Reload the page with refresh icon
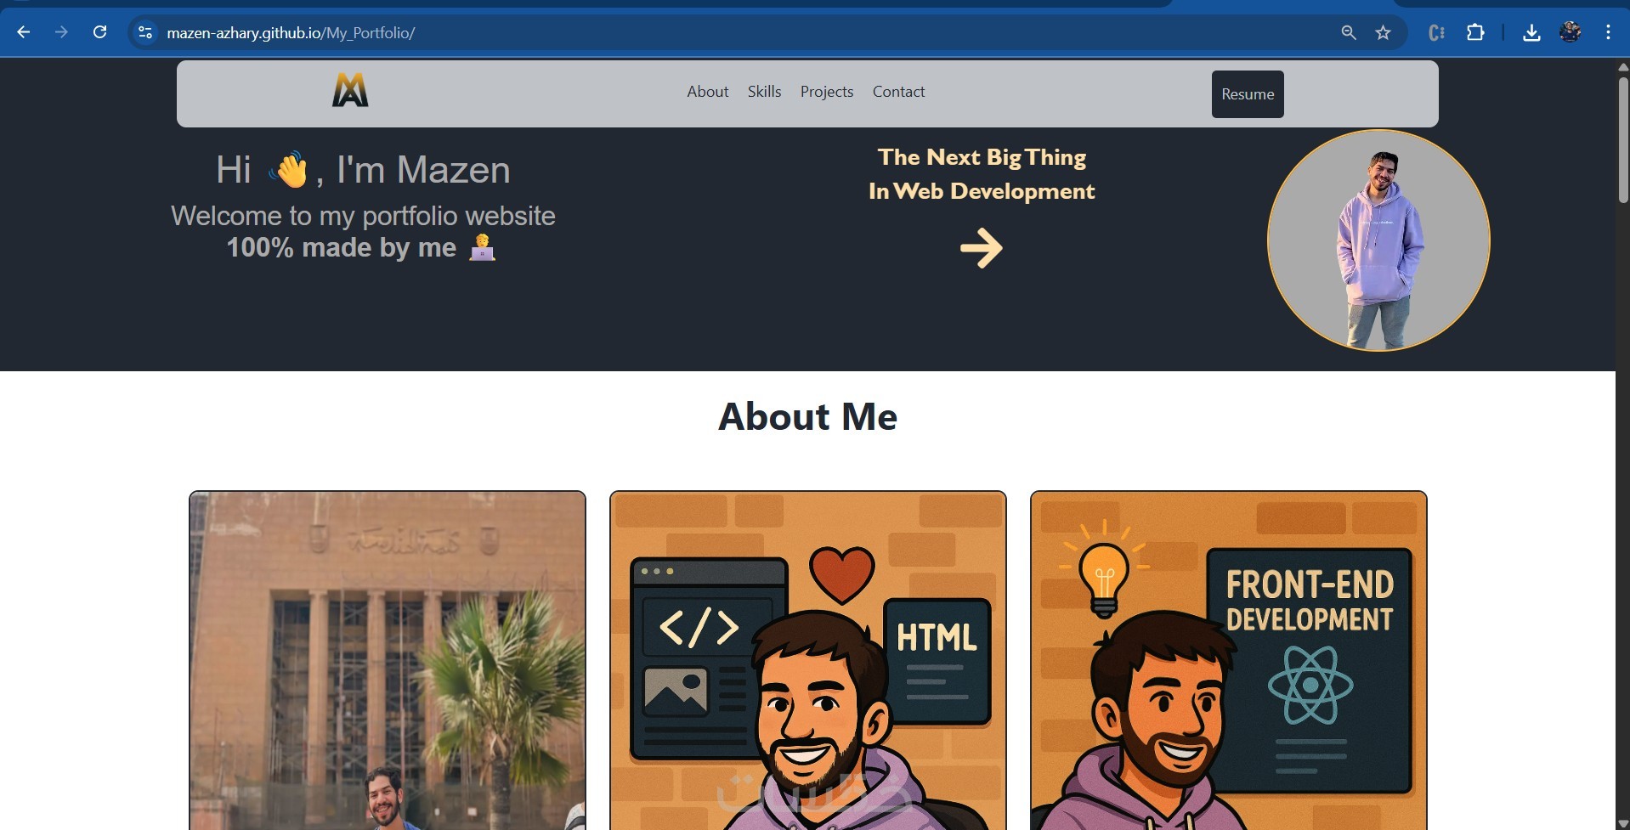This screenshot has width=1630, height=830. (x=99, y=32)
